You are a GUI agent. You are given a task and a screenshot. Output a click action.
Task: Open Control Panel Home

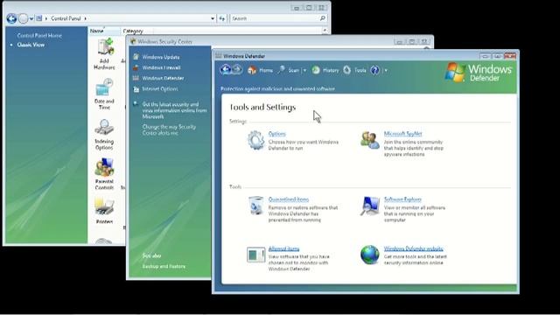[39, 36]
